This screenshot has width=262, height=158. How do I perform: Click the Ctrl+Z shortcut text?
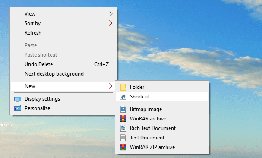click(x=101, y=64)
